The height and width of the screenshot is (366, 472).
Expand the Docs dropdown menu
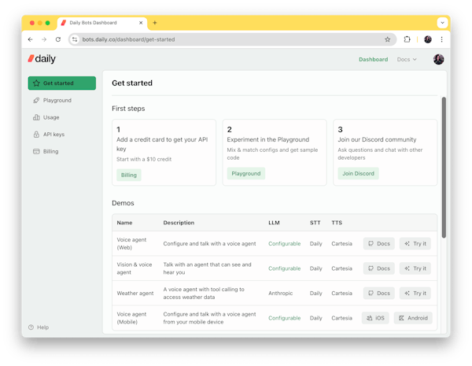[x=407, y=59]
